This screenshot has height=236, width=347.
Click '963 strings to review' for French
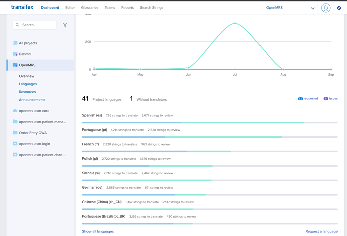click(156, 144)
